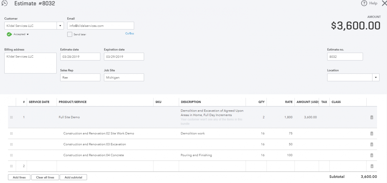Grab the drag handle of Full Site Demo row

point(11,117)
